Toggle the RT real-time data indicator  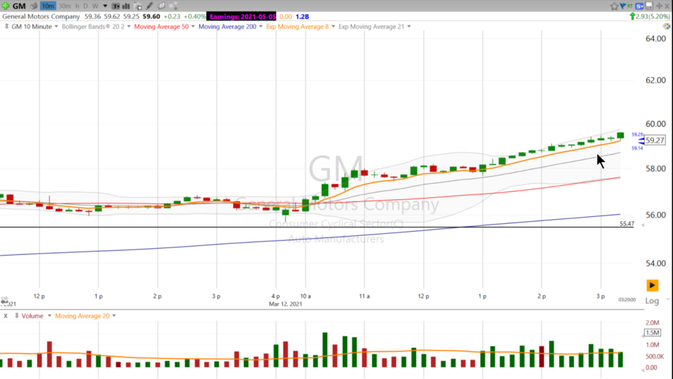(630, 6)
